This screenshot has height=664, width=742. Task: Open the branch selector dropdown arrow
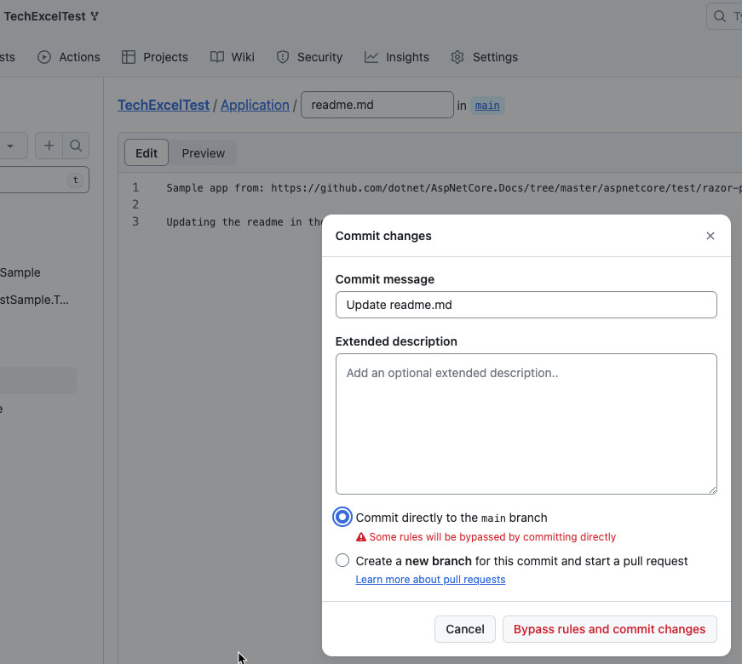pos(10,146)
